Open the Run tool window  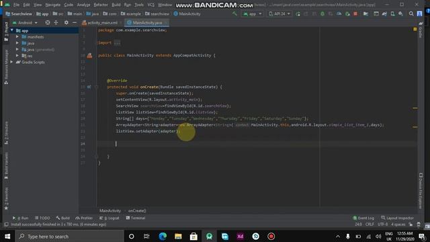(21, 218)
